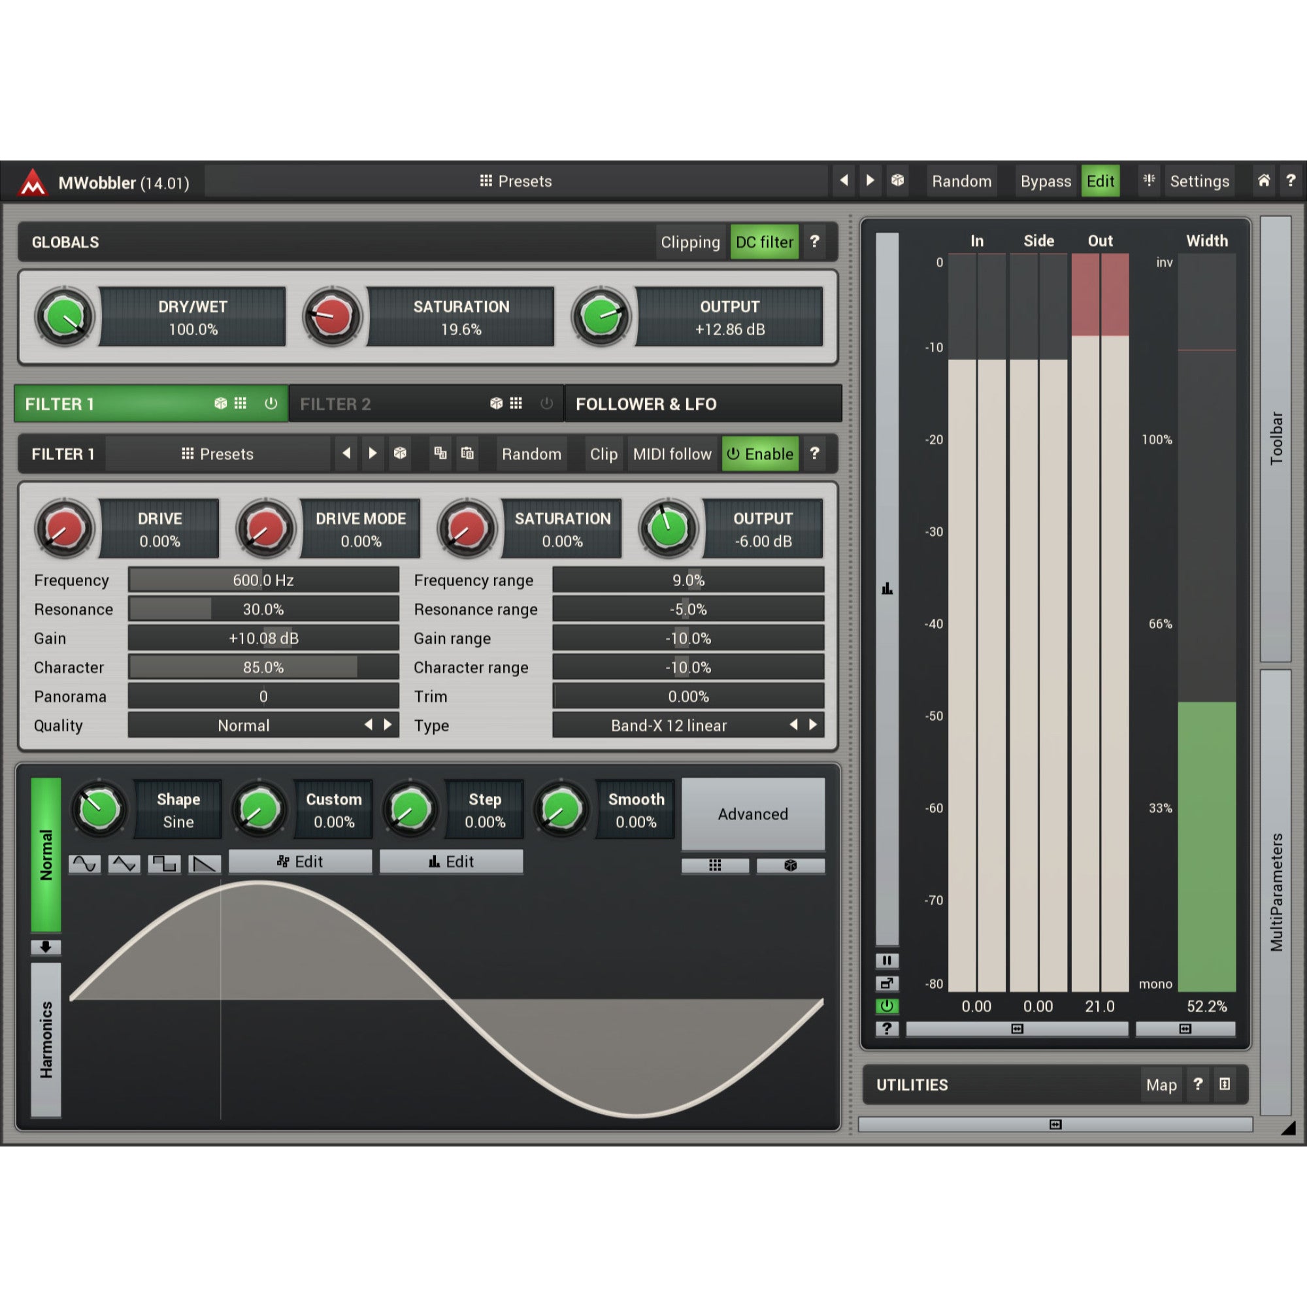Click the copy icon in the Filter 1 bar

(440, 454)
